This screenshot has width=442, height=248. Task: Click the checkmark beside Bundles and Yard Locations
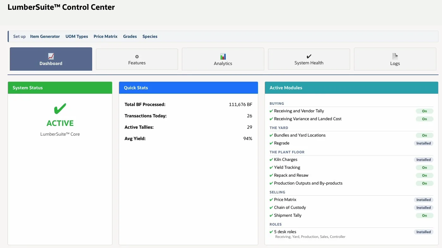point(271,135)
